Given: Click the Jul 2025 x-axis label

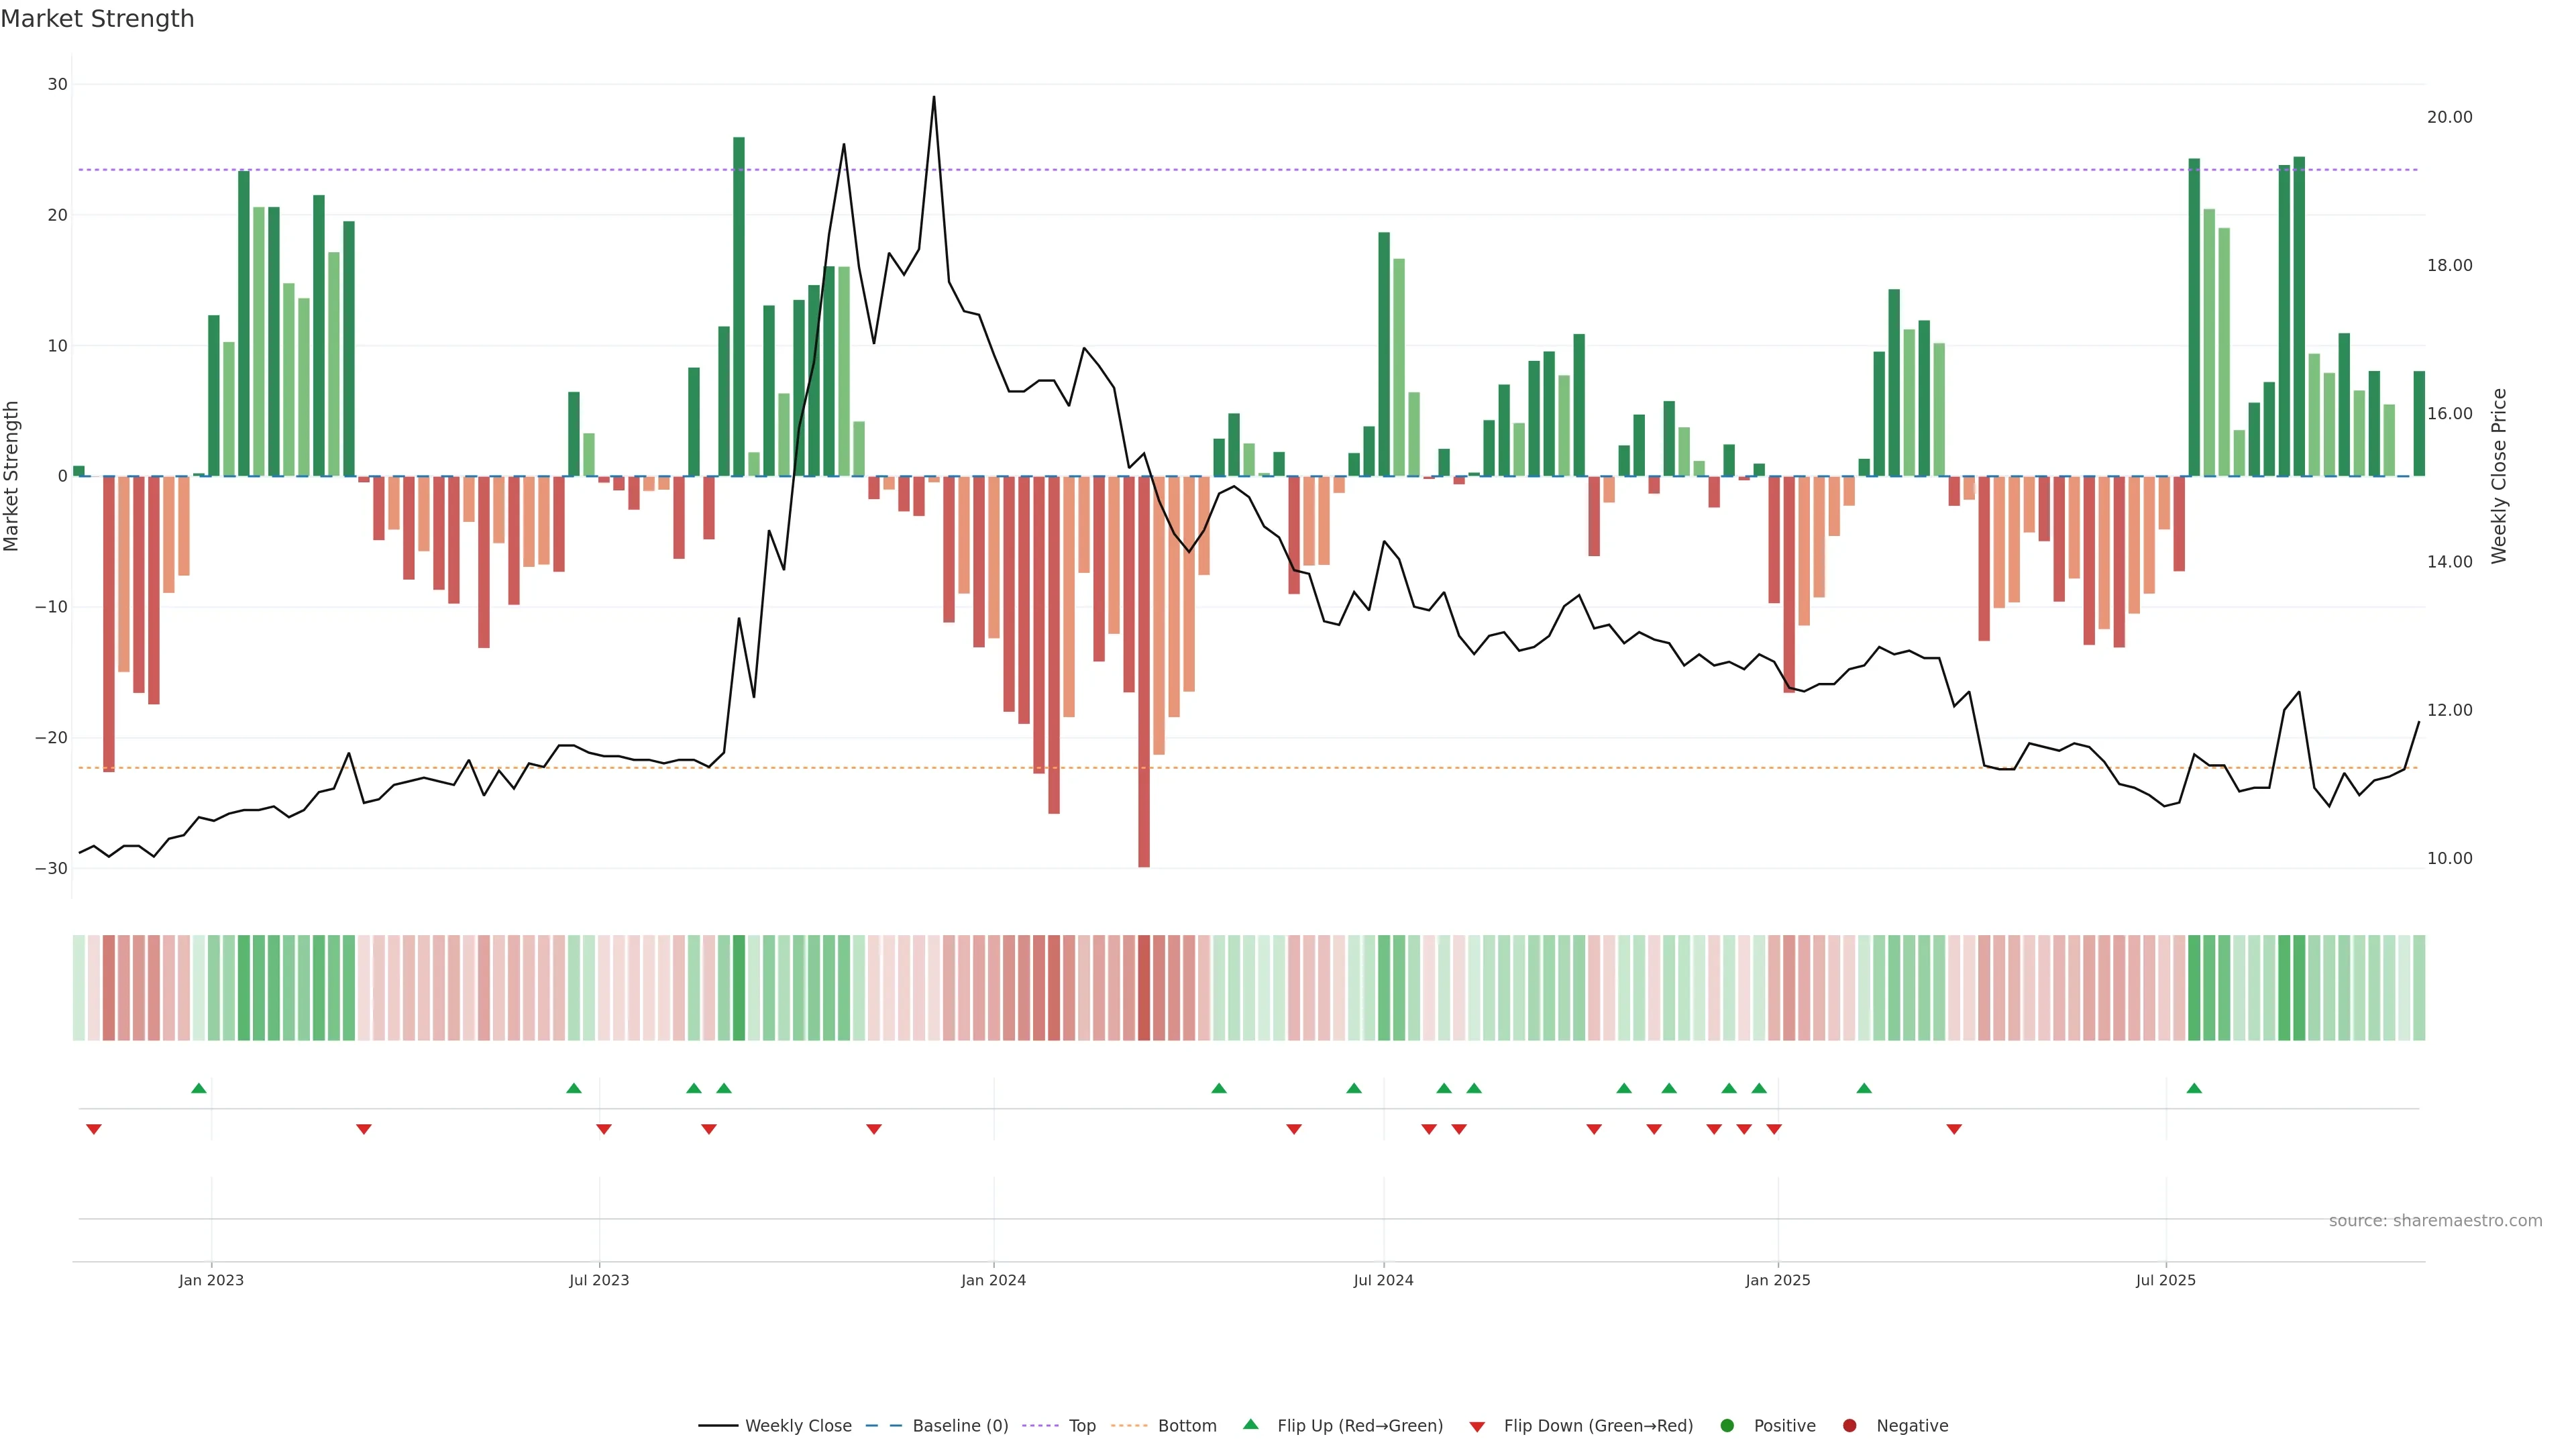Looking at the screenshot, I should pyautogui.click(x=2165, y=1280).
